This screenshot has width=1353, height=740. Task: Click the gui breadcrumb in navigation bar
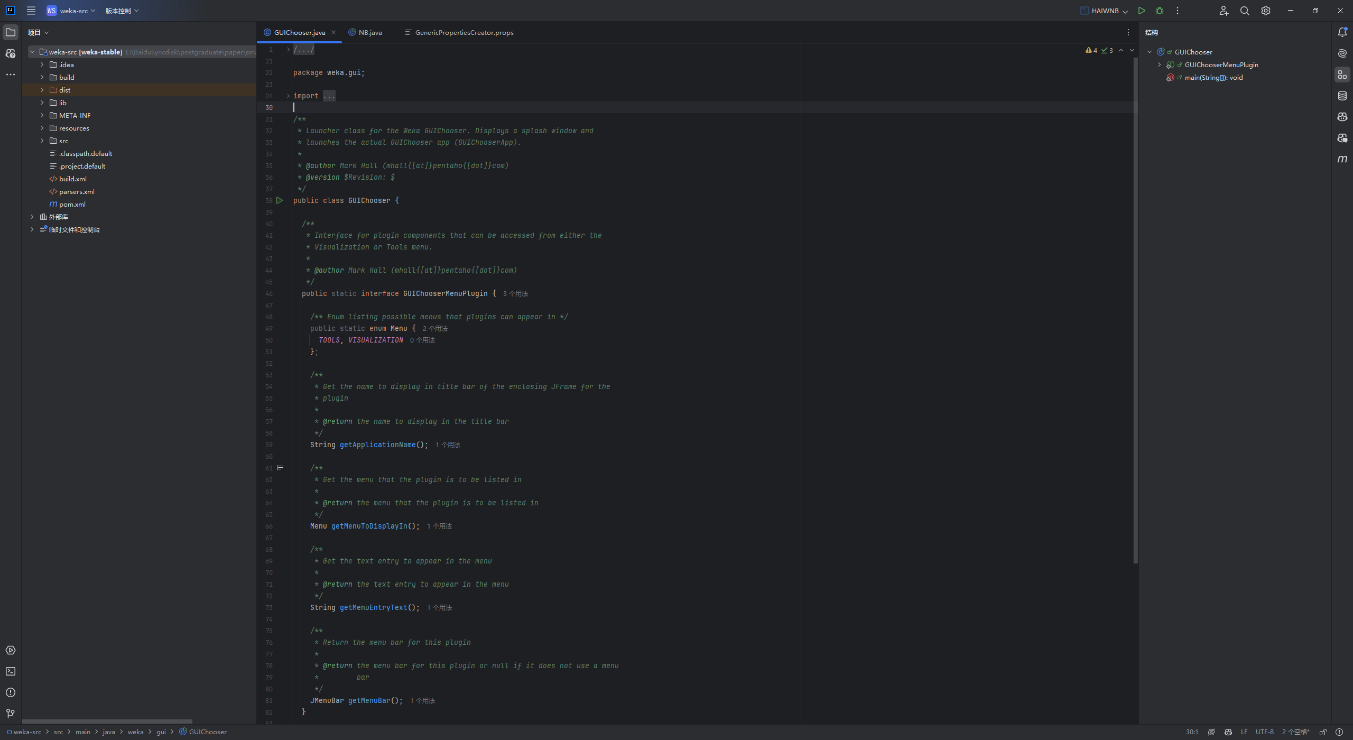[161, 732]
